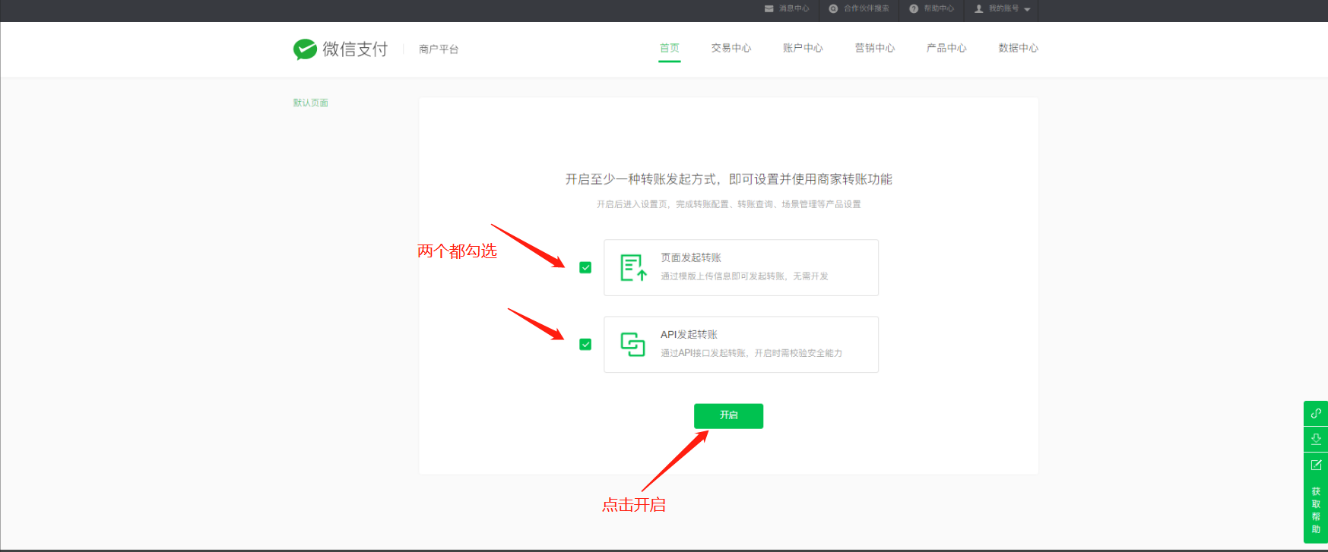
Task: Open the 消息中心 envelope icon
Action: click(x=769, y=9)
